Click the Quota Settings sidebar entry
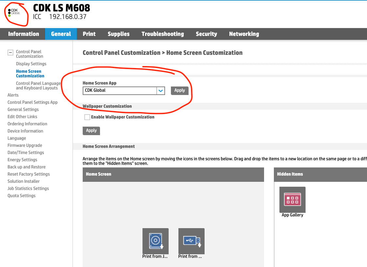The height and width of the screenshot is (267, 367). pyautogui.click(x=21, y=196)
